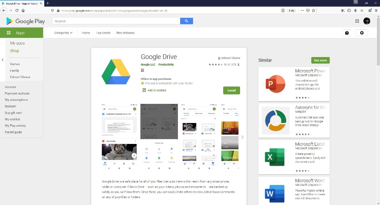Go to browser home icon
The height and width of the screenshot is (205, 380).
tap(23, 10)
